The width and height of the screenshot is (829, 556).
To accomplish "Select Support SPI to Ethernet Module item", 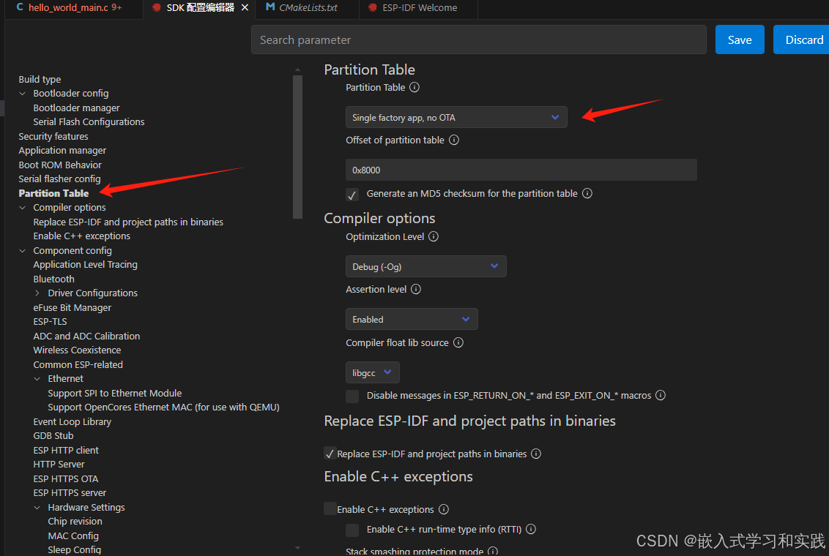I will point(115,393).
